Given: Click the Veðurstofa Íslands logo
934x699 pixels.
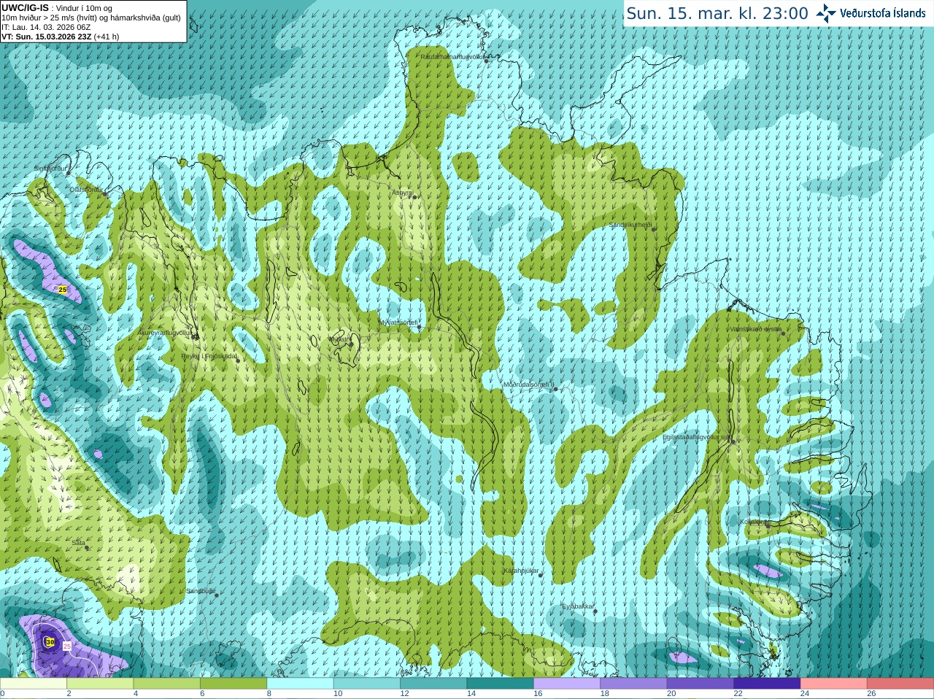Looking at the screenshot, I should click(x=870, y=13).
